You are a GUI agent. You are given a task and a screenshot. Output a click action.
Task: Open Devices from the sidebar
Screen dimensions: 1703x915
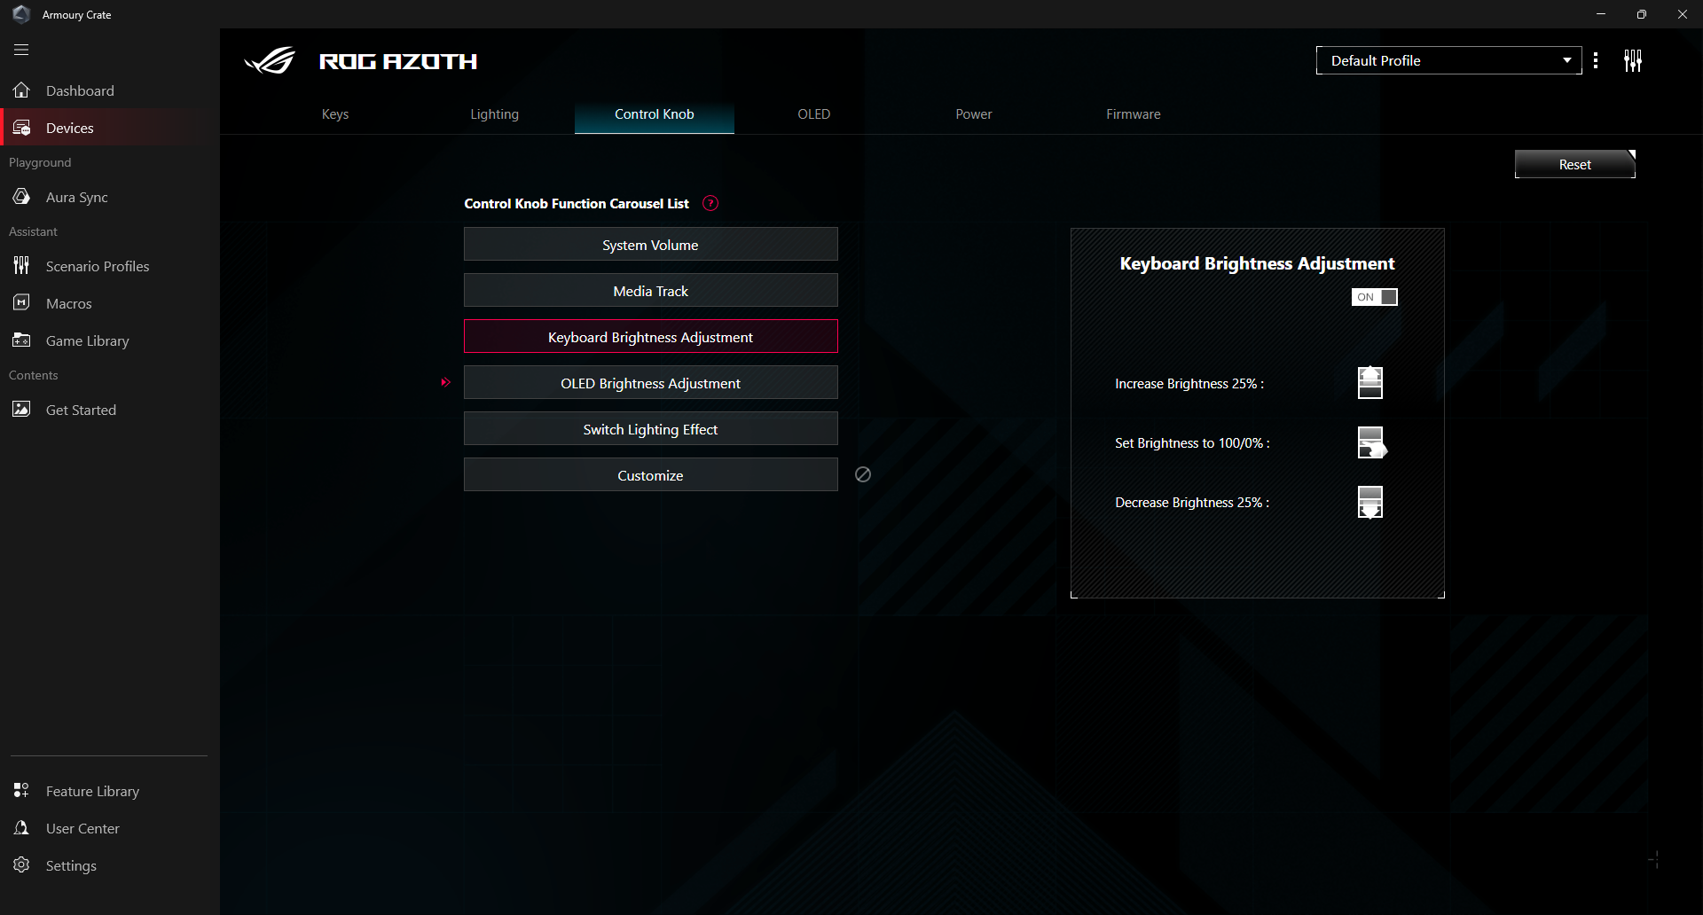(x=110, y=128)
